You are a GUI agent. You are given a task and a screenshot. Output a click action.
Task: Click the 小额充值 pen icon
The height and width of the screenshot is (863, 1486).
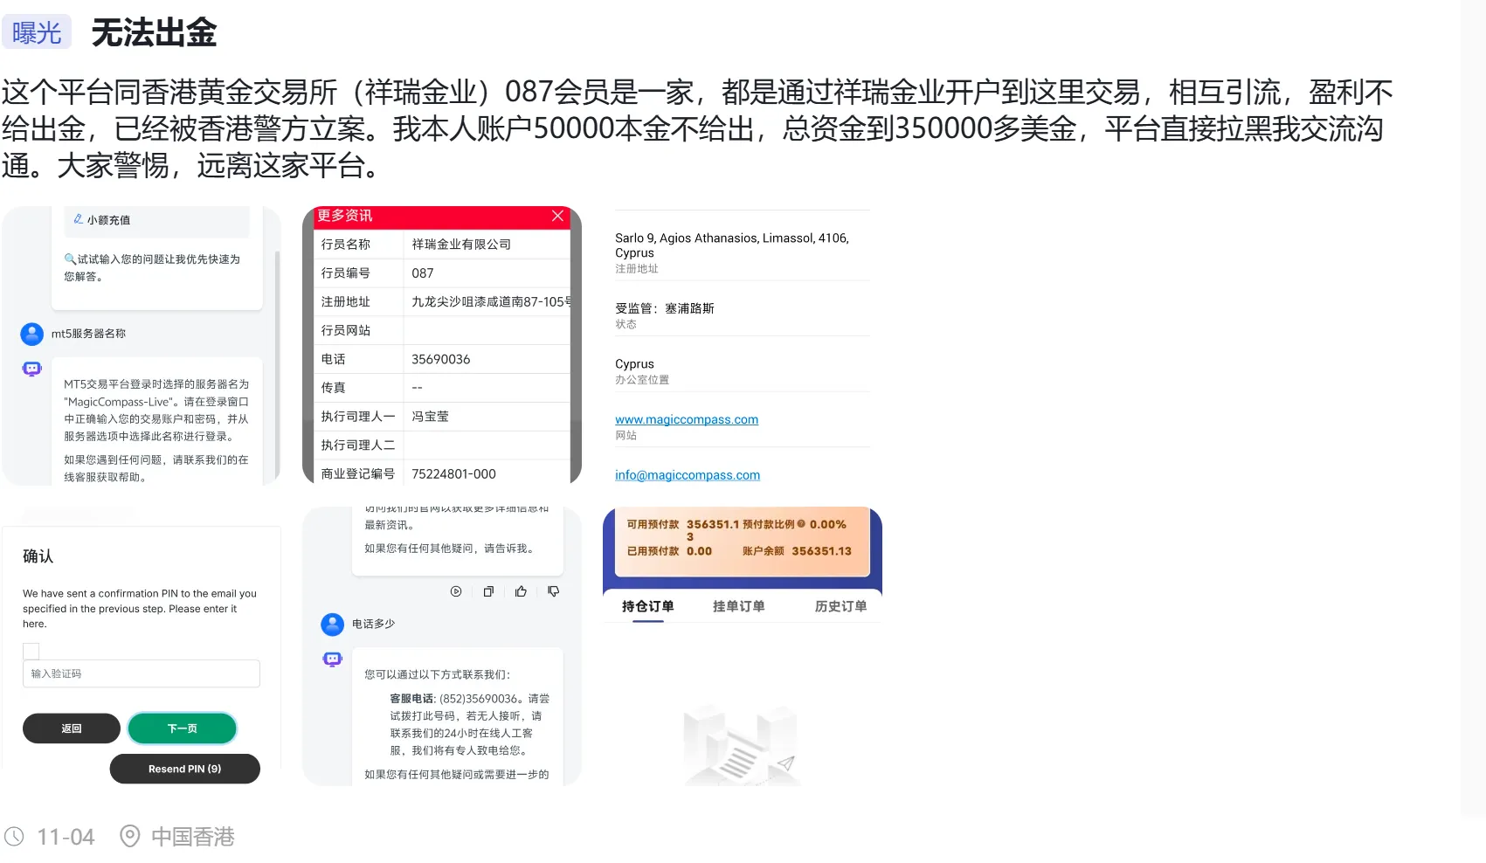79,219
